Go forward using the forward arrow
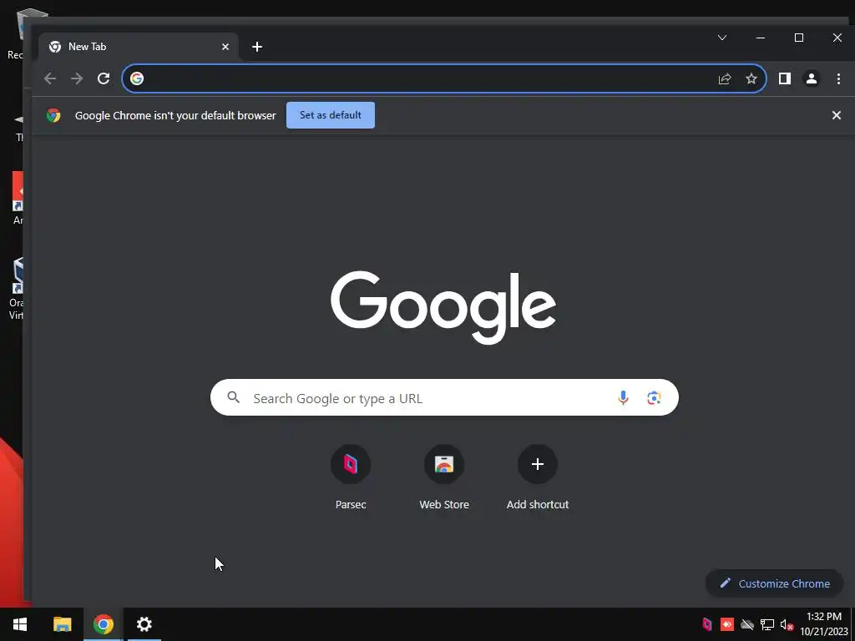The width and height of the screenshot is (855, 641). 77,78
